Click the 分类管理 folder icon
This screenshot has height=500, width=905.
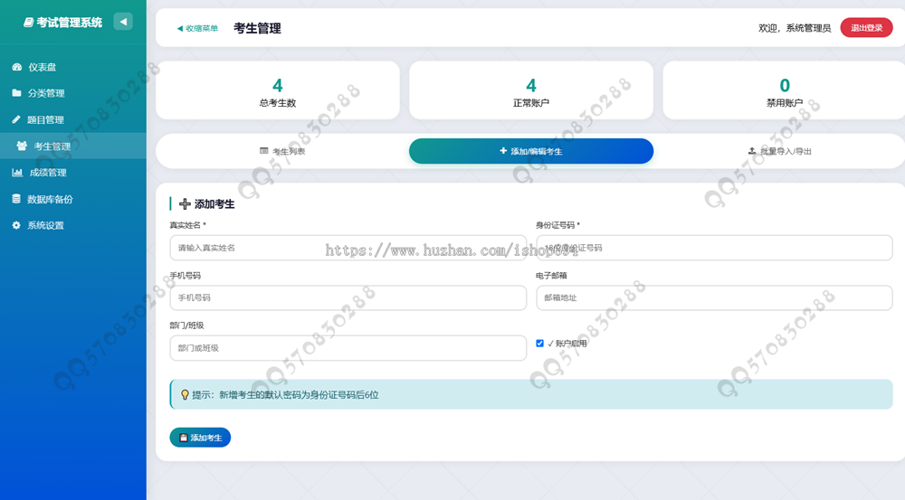point(16,93)
